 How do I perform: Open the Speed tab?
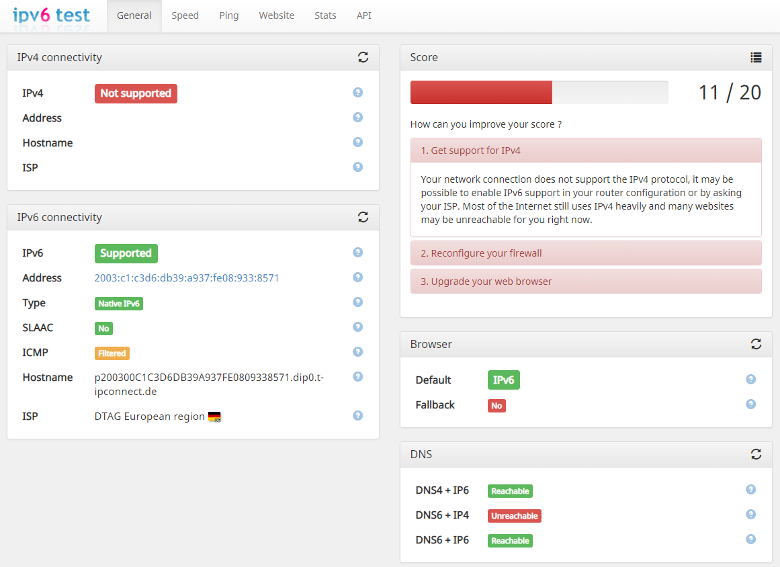tap(185, 16)
